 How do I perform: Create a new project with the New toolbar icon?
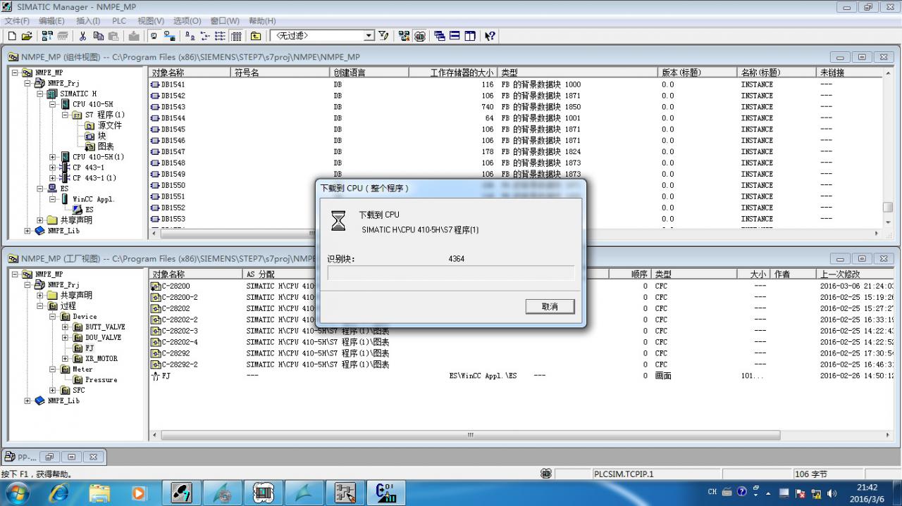pyautogui.click(x=12, y=36)
